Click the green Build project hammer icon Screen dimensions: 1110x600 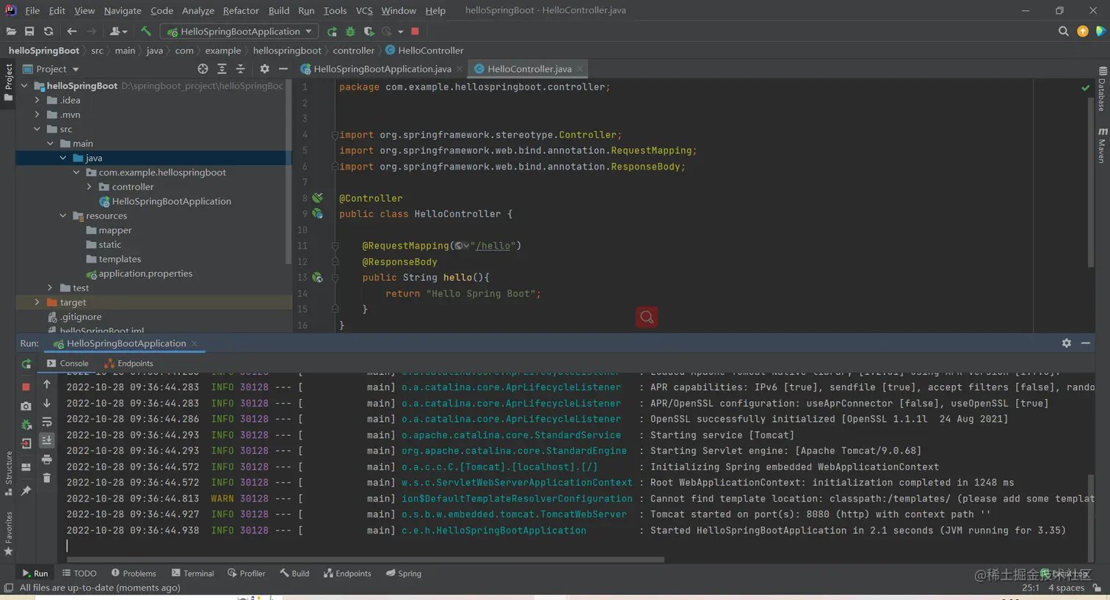145,32
